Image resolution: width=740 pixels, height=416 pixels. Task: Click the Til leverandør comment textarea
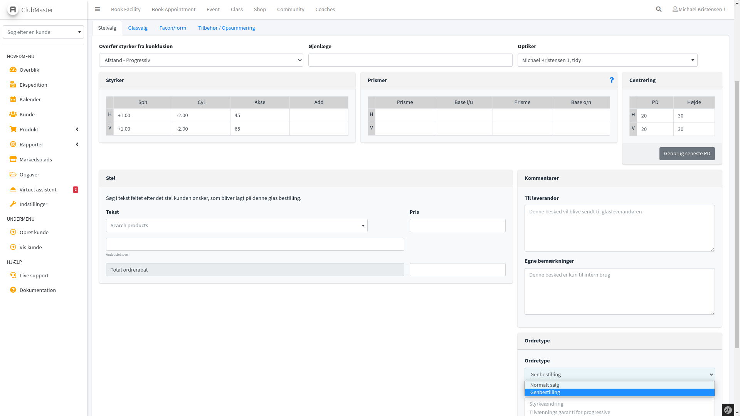coord(619,228)
